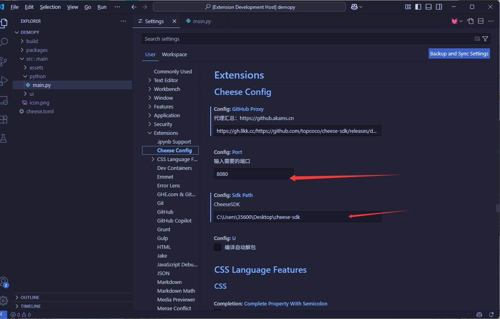Open the Testing flask icon

tap(4, 138)
